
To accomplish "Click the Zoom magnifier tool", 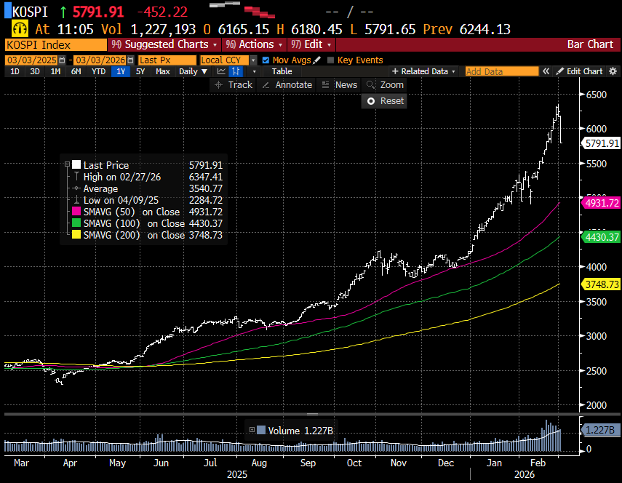I will point(386,85).
